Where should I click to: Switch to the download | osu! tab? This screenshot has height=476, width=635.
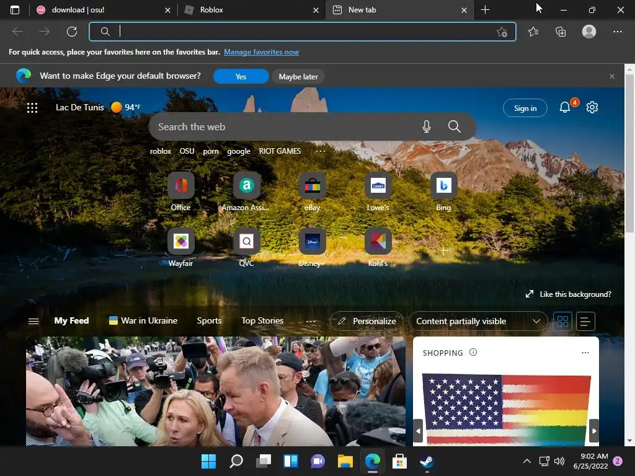(103, 10)
